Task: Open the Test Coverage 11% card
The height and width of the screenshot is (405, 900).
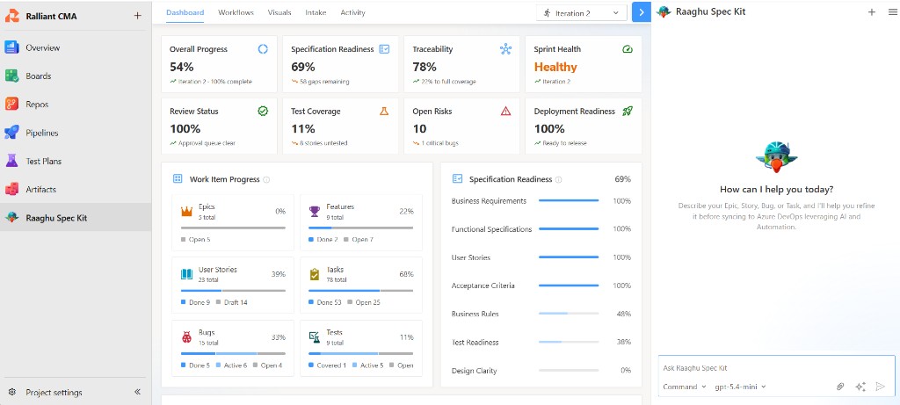Action: pos(340,126)
